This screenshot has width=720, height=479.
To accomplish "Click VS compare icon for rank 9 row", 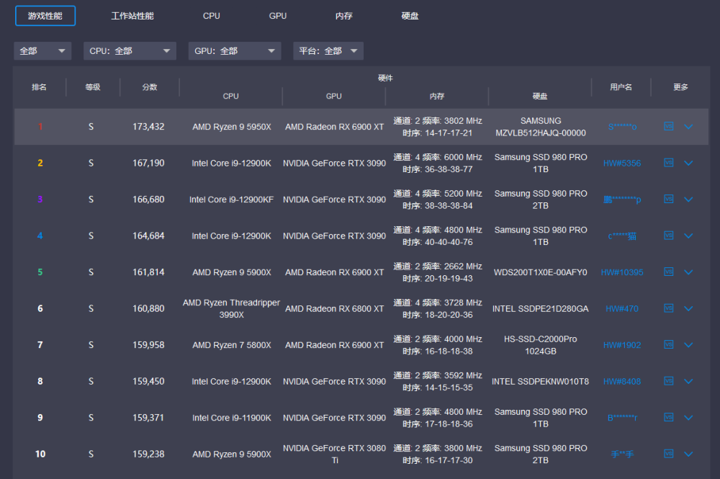I will tap(669, 417).
